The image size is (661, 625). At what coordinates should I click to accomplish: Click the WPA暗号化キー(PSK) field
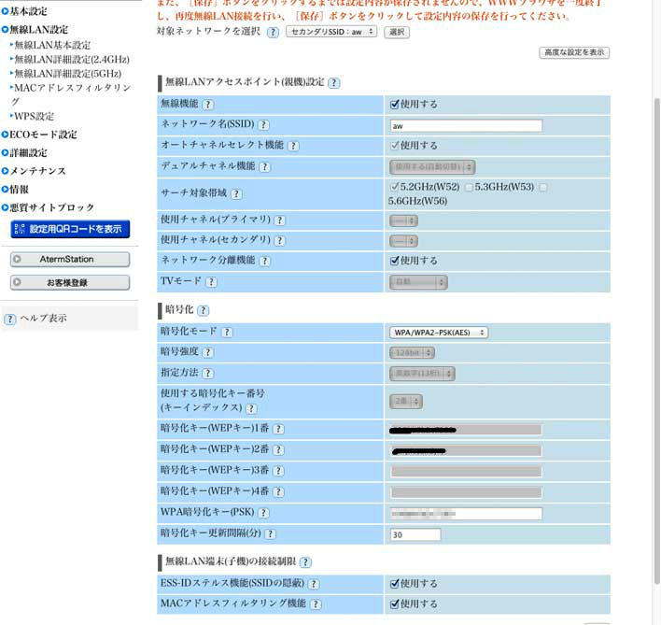tap(466, 514)
